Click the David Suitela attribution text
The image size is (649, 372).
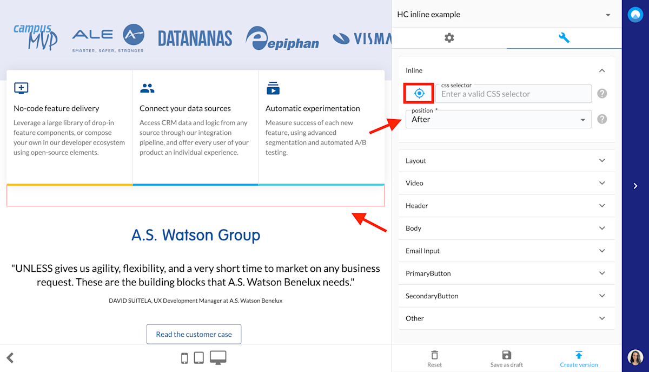(x=195, y=301)
